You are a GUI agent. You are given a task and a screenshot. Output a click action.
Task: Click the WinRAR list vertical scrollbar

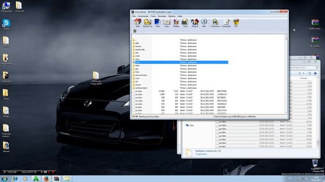(286, 74)
